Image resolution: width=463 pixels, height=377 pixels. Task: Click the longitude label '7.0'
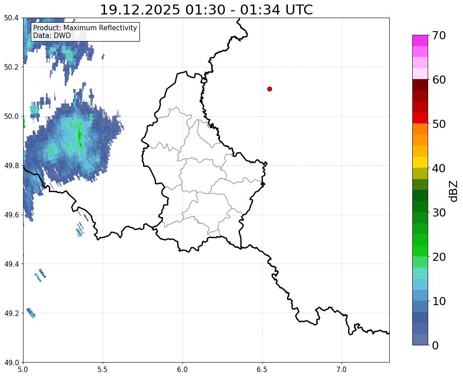[342, 370]
